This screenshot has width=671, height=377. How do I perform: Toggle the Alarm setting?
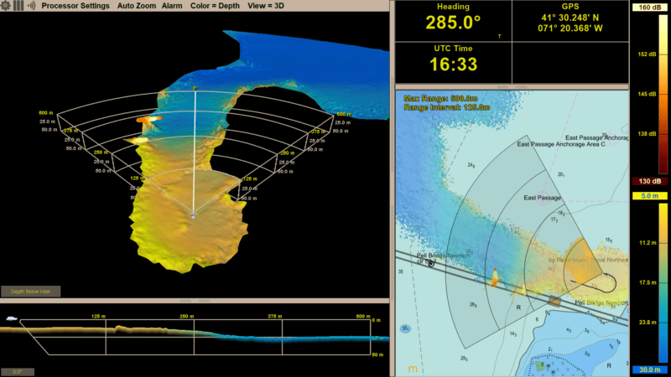pos(172,5)
